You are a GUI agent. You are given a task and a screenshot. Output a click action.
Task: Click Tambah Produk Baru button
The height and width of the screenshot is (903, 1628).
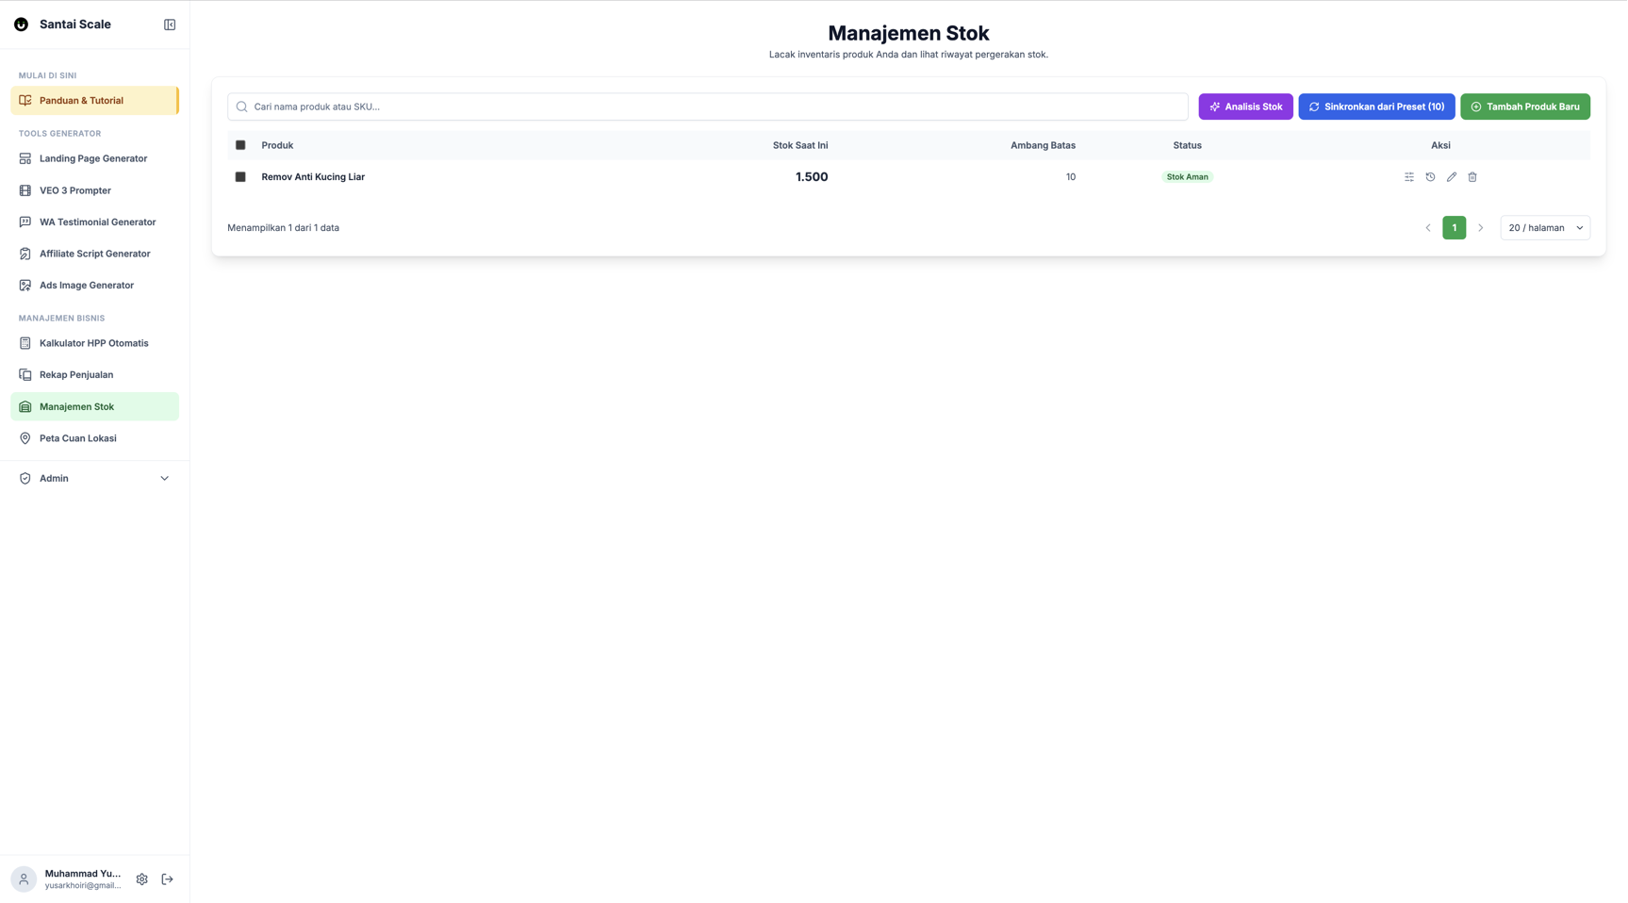coord(1524,107)
